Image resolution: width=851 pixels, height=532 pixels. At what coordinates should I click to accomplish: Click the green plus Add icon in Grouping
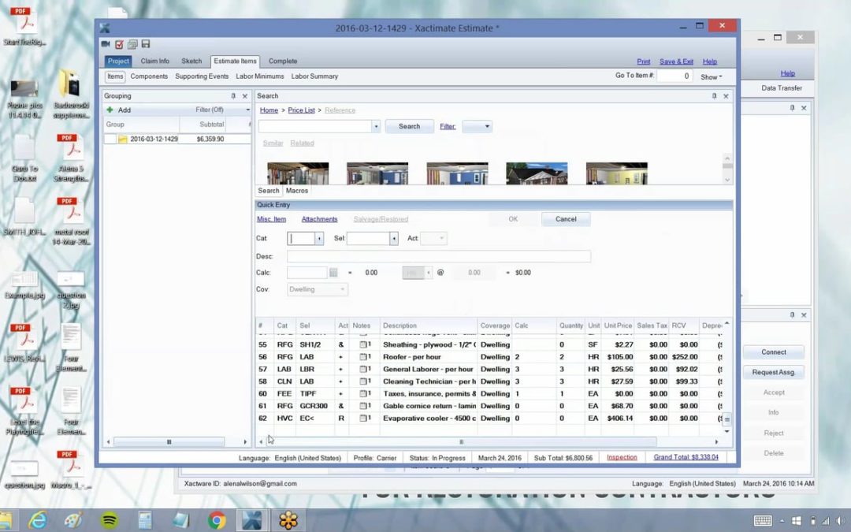coord(110,110)
